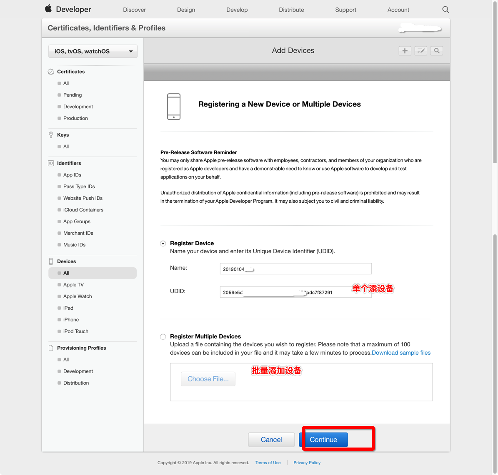Open Website Push IDs in sidebar
Viewport: 498px width, 475px height.
point(83,198)
